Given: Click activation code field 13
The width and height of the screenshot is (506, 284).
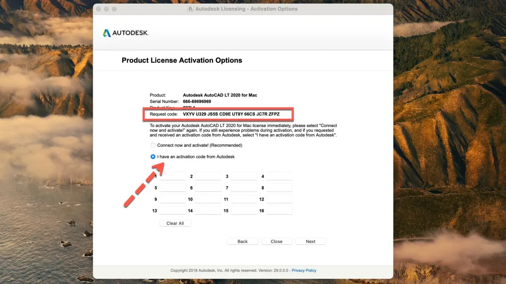Looking at the screenshot, I should pos(172,211).
